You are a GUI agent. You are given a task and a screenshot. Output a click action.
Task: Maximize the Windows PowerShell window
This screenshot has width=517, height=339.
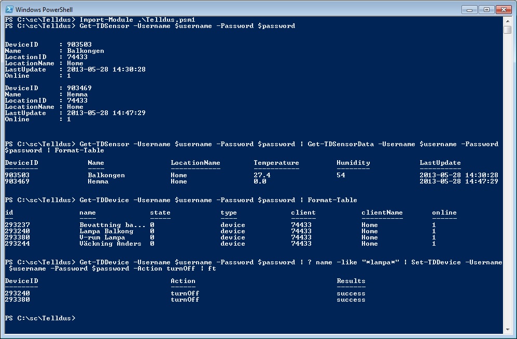[x=486, y=9]
